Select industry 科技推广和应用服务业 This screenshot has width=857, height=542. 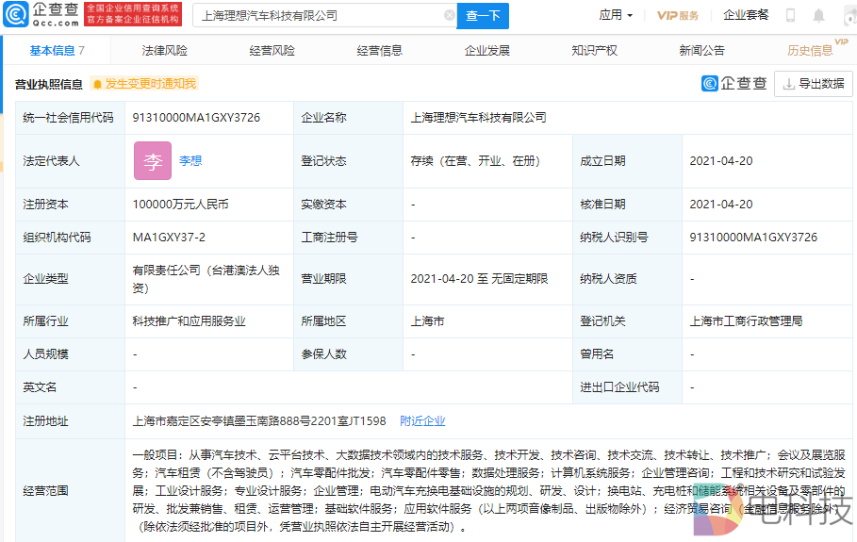[190, 321]
